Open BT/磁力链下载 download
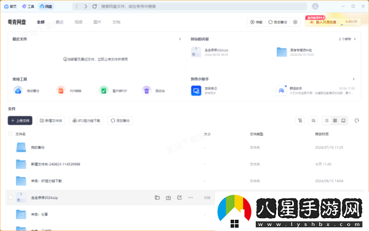The width and height of the screenshot is (369, 231). 86,121
